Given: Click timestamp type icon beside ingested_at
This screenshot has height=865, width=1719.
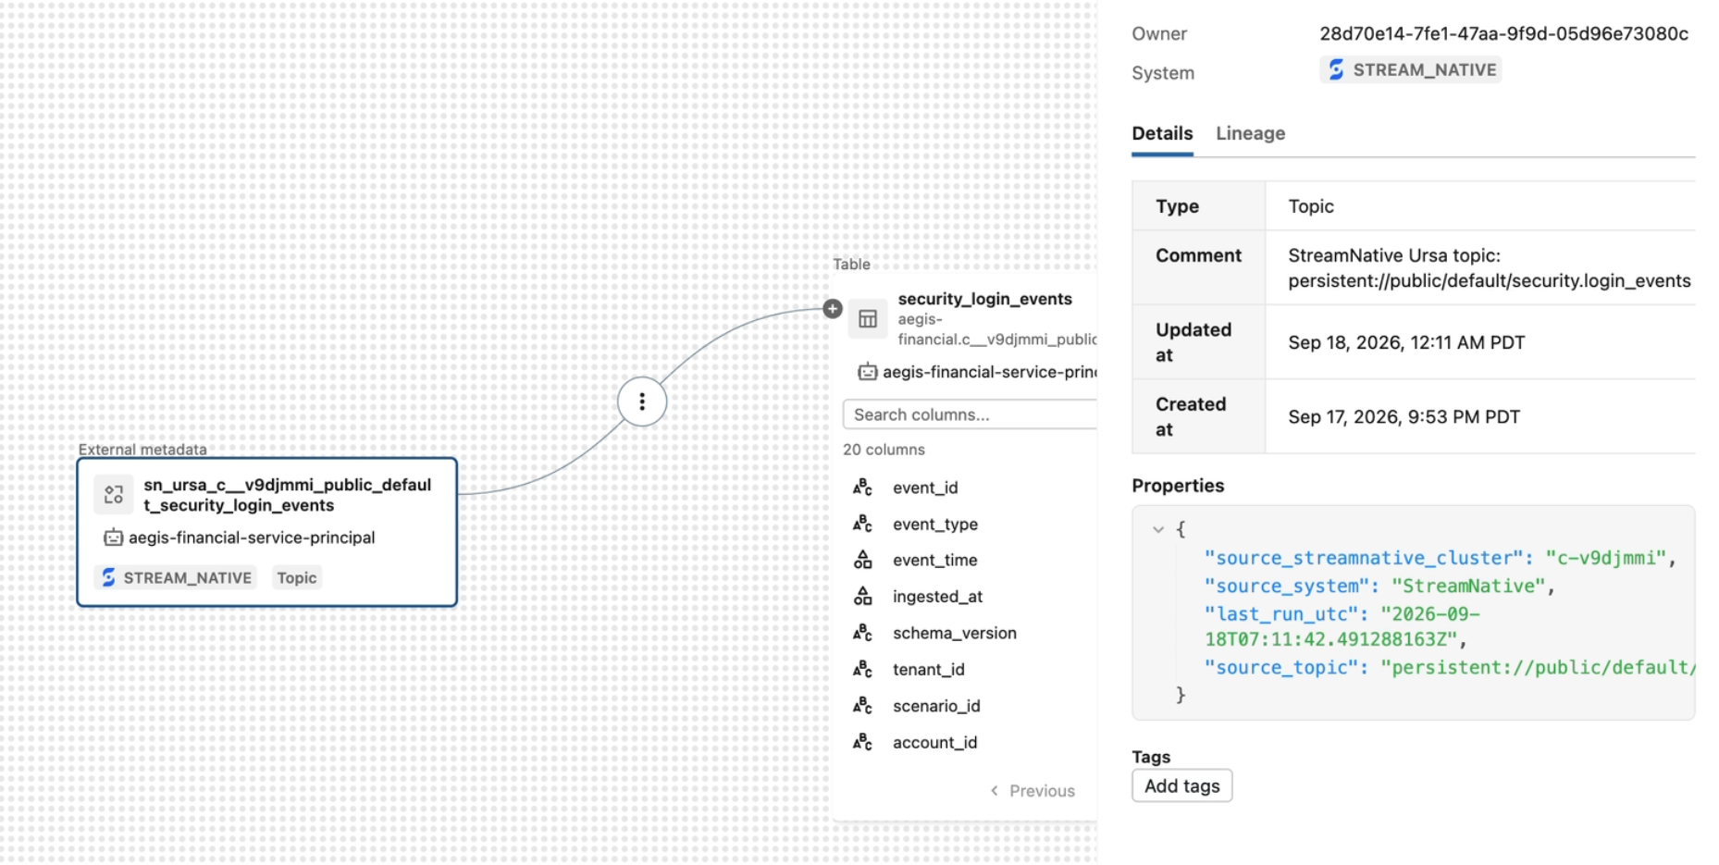Looking at the screenshot, I should pos(862,597).
